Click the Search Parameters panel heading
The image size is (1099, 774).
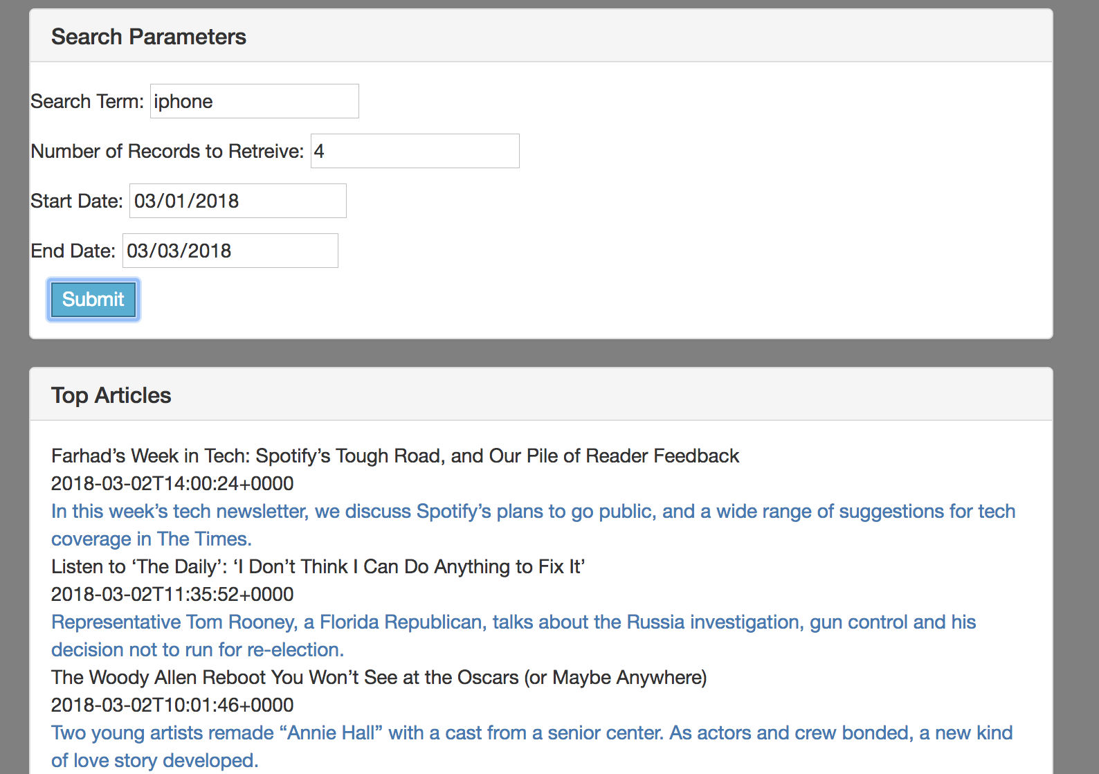coord(148,37)
